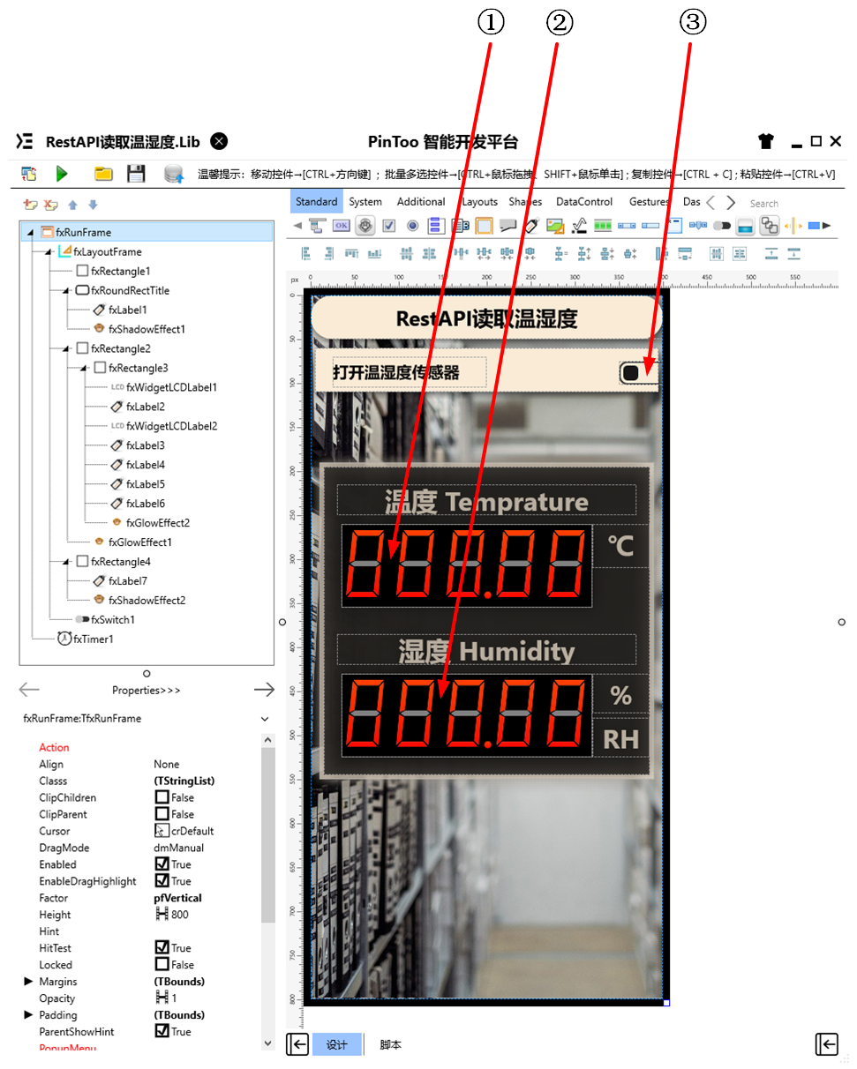Switch to the System palette tab
The height and width of the screenshot is (1069, 857).
365,202
